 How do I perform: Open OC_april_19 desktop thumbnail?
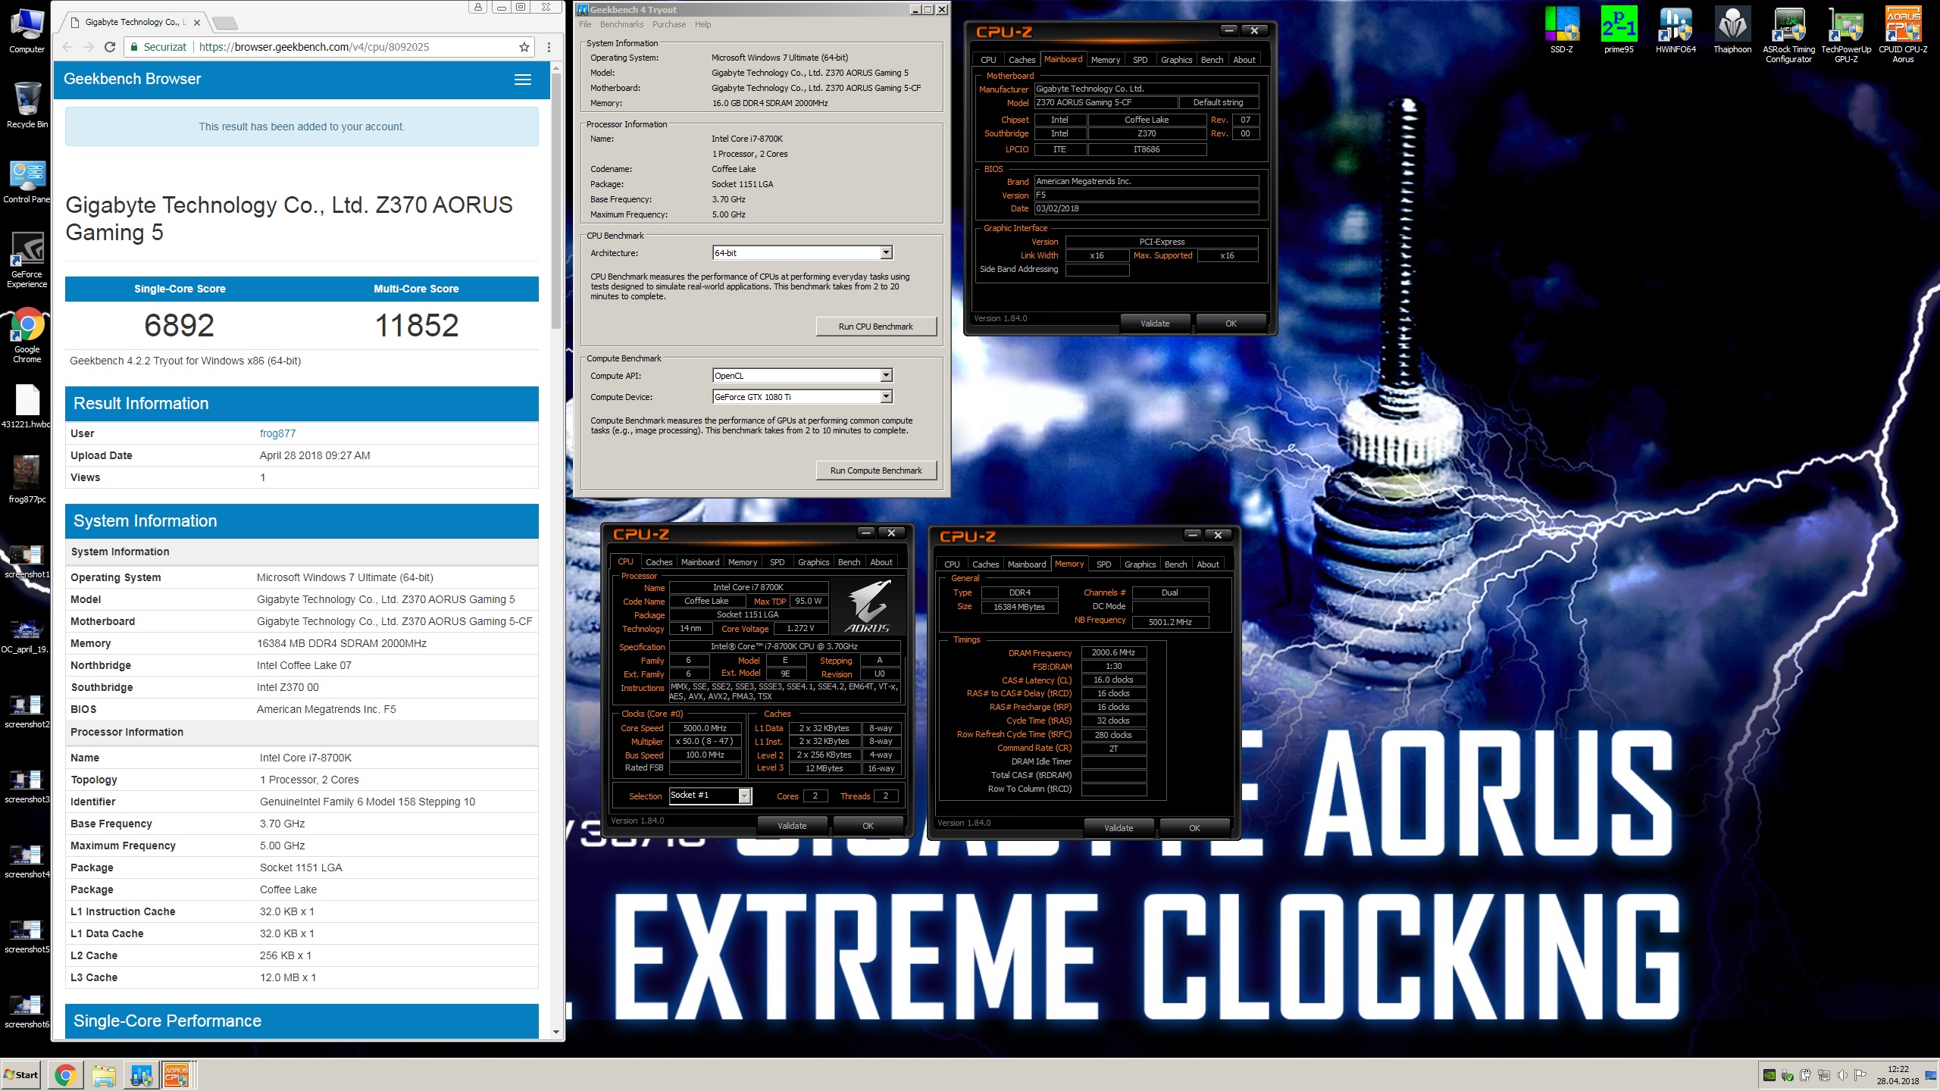pos(27,636)
